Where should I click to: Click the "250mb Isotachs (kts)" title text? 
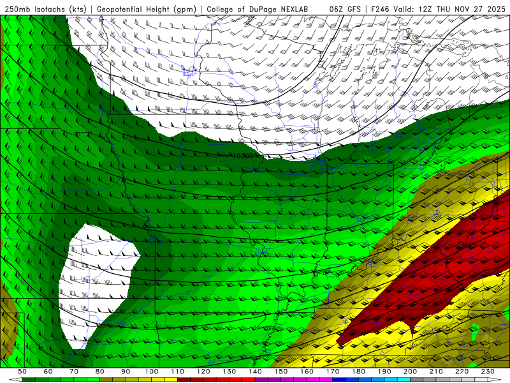coord(46,10)
